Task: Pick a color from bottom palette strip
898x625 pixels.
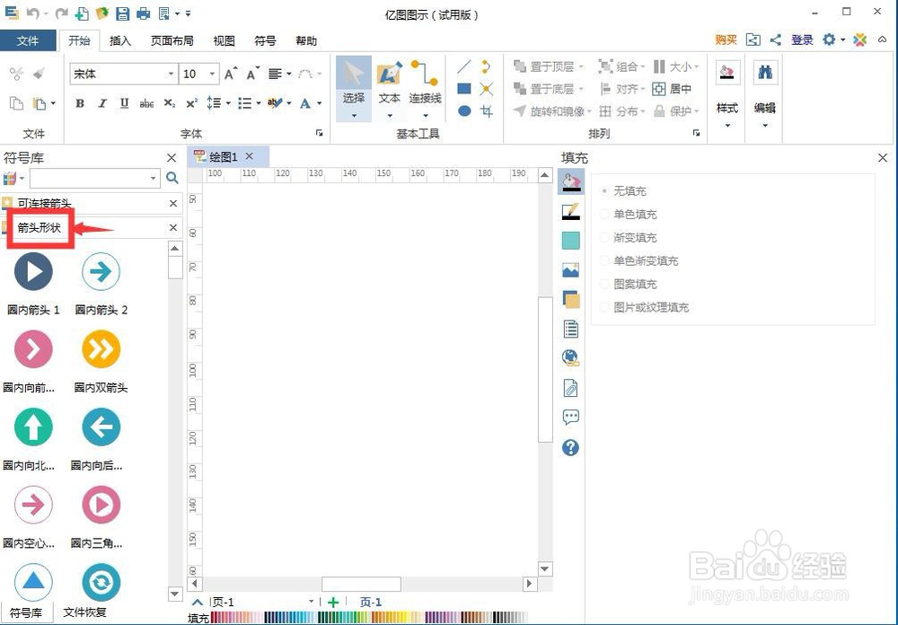Action: (x=369, y=618)
